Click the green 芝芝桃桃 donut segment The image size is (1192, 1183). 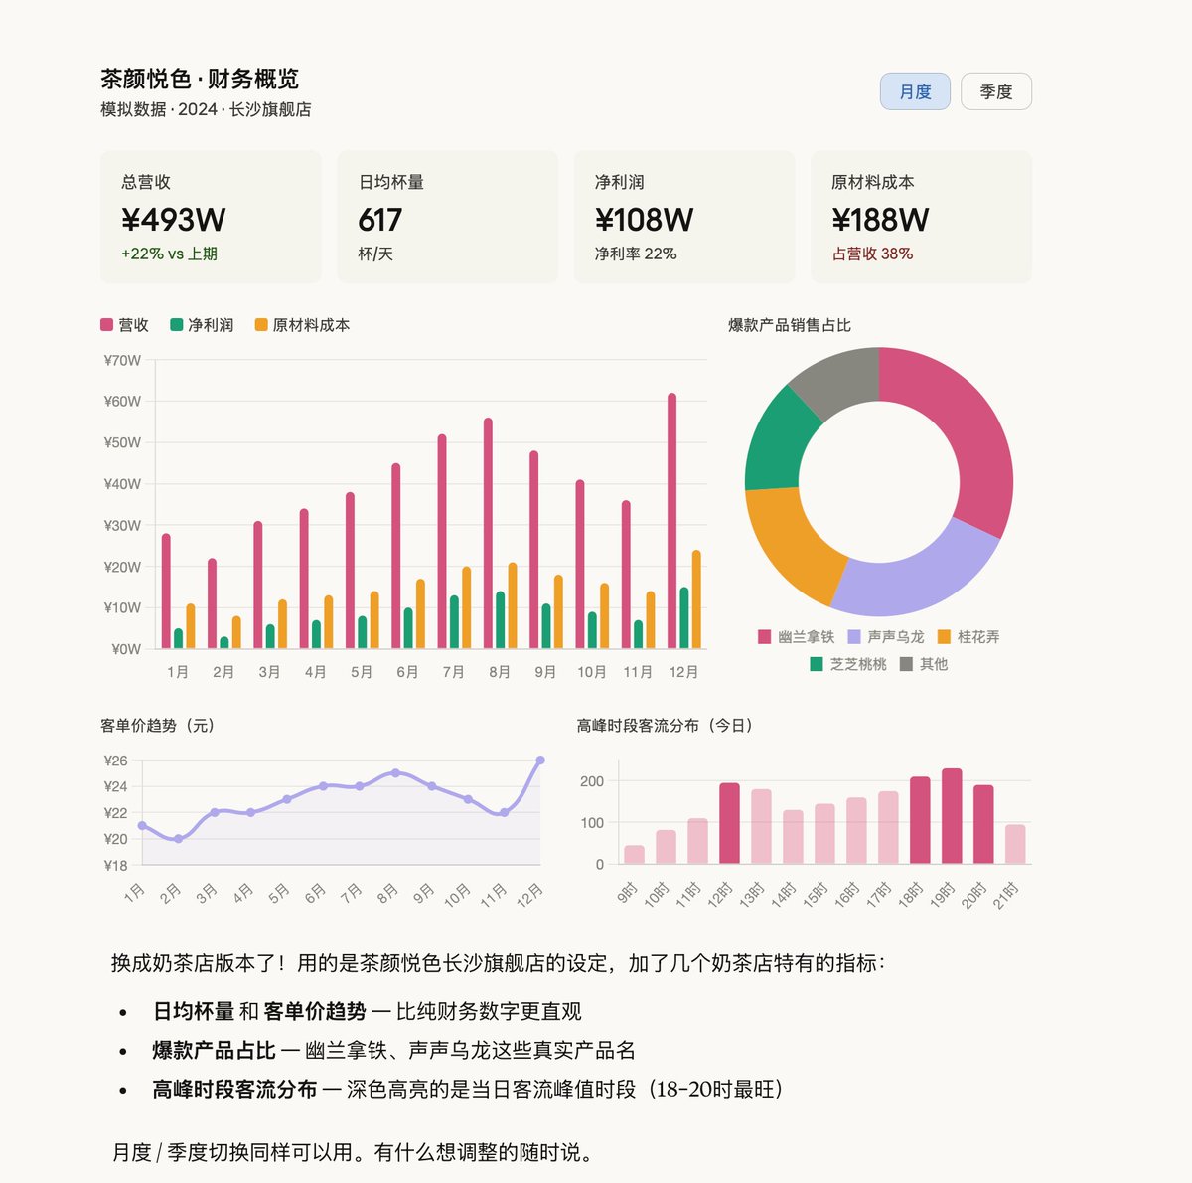pos(777,442)
